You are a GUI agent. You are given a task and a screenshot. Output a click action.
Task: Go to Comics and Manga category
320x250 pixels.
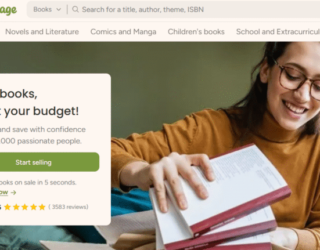tap(123, 31)
